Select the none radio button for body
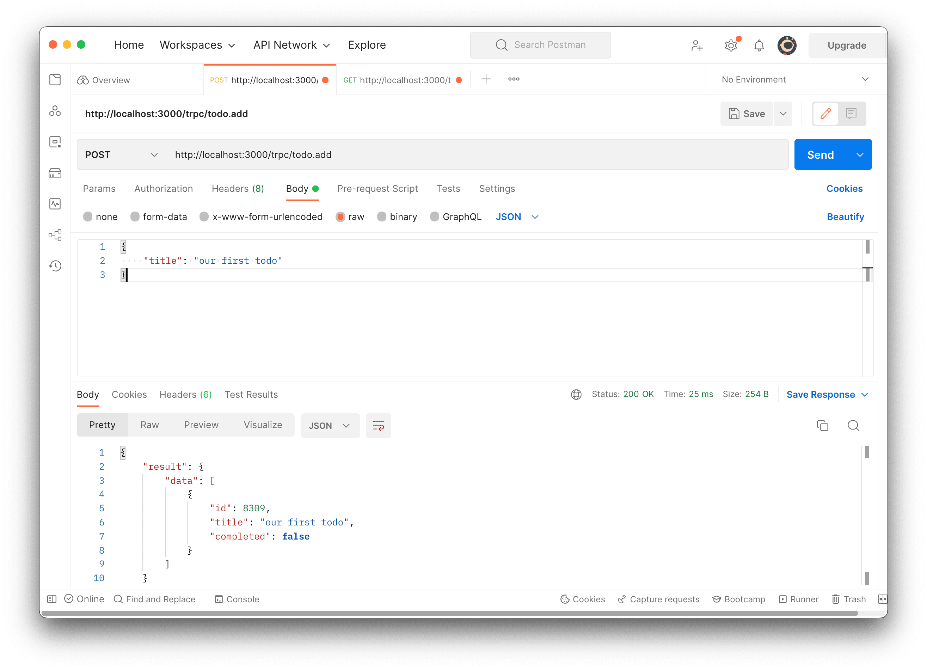The width and height of the screenshot is (927, 670). pos(87,217)
